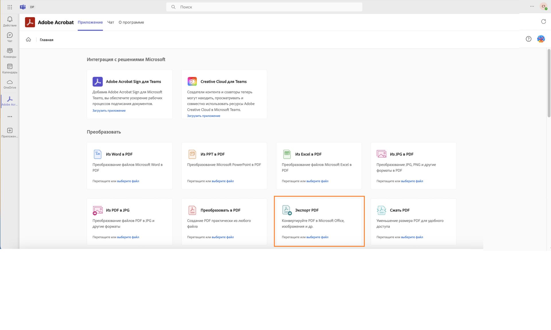Go to Teams (Команды) in the sidebar
The width and height of the screenshot is (551, 330).
(x=10, y=53)
